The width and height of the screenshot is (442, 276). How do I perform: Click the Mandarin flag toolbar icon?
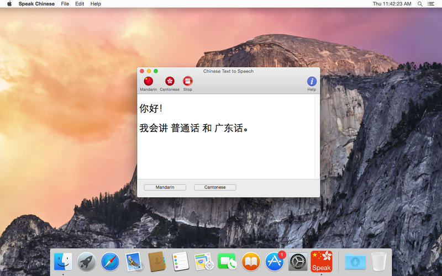tap(148, 81)
